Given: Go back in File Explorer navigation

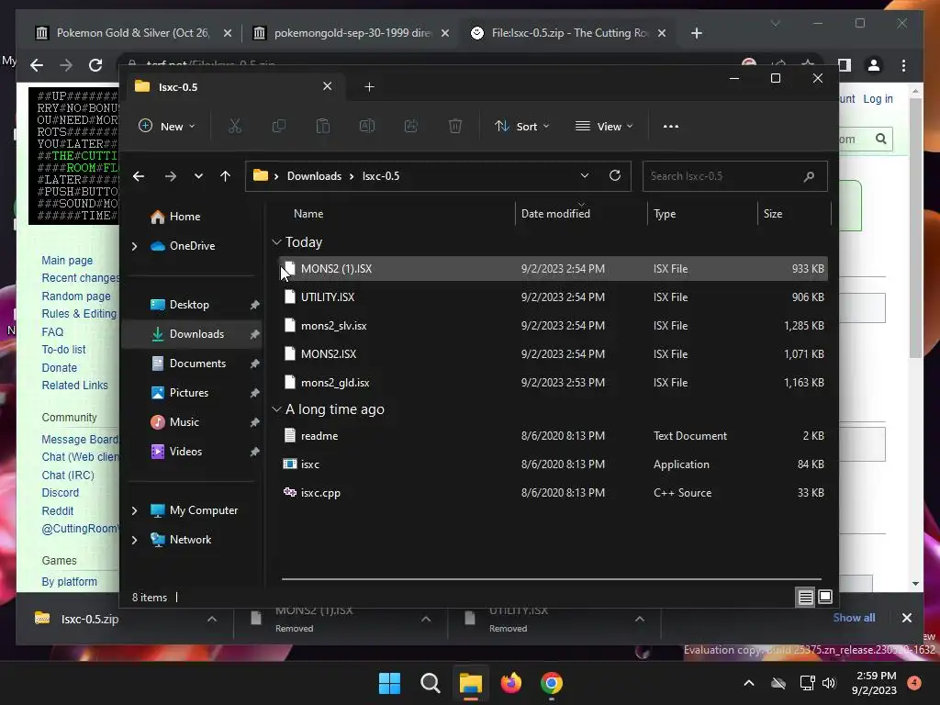Looking at the screenshot, I should point(139,176).
